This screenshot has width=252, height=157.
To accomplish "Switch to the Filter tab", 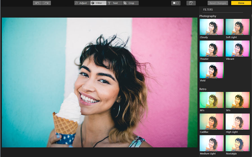I will [98, 3].
